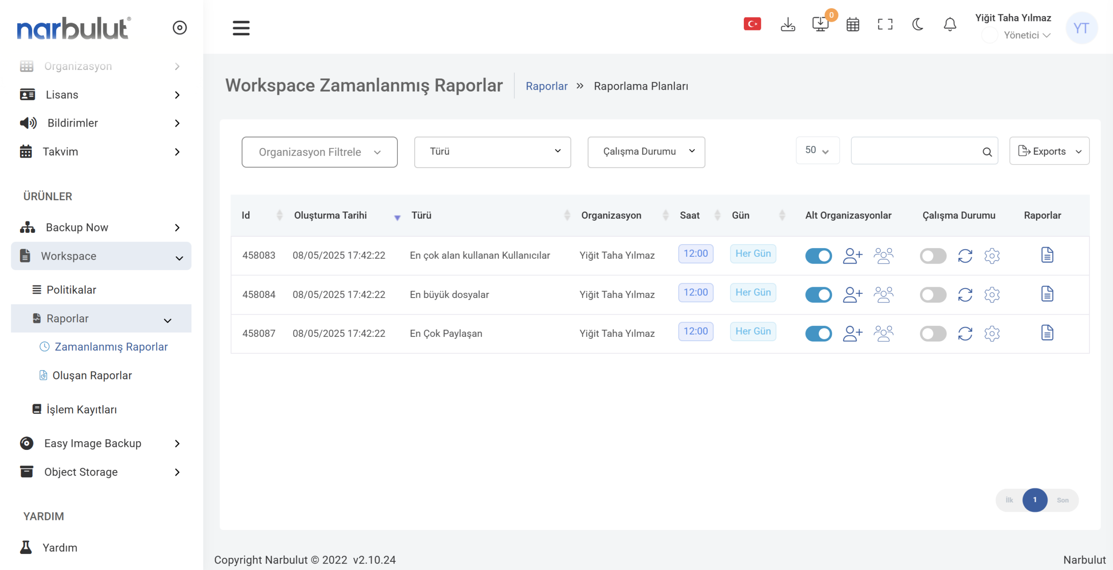Run refresh icon for report 458084
This screenshot has height=570, width=1113.
click(965, 295)
